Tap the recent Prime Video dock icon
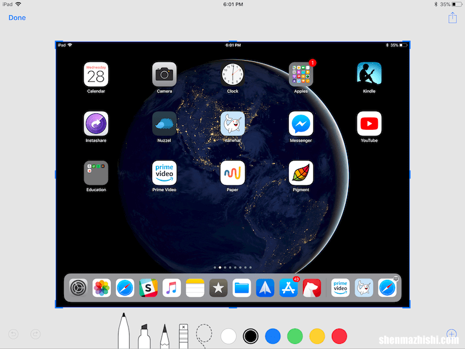 (341, 288)
